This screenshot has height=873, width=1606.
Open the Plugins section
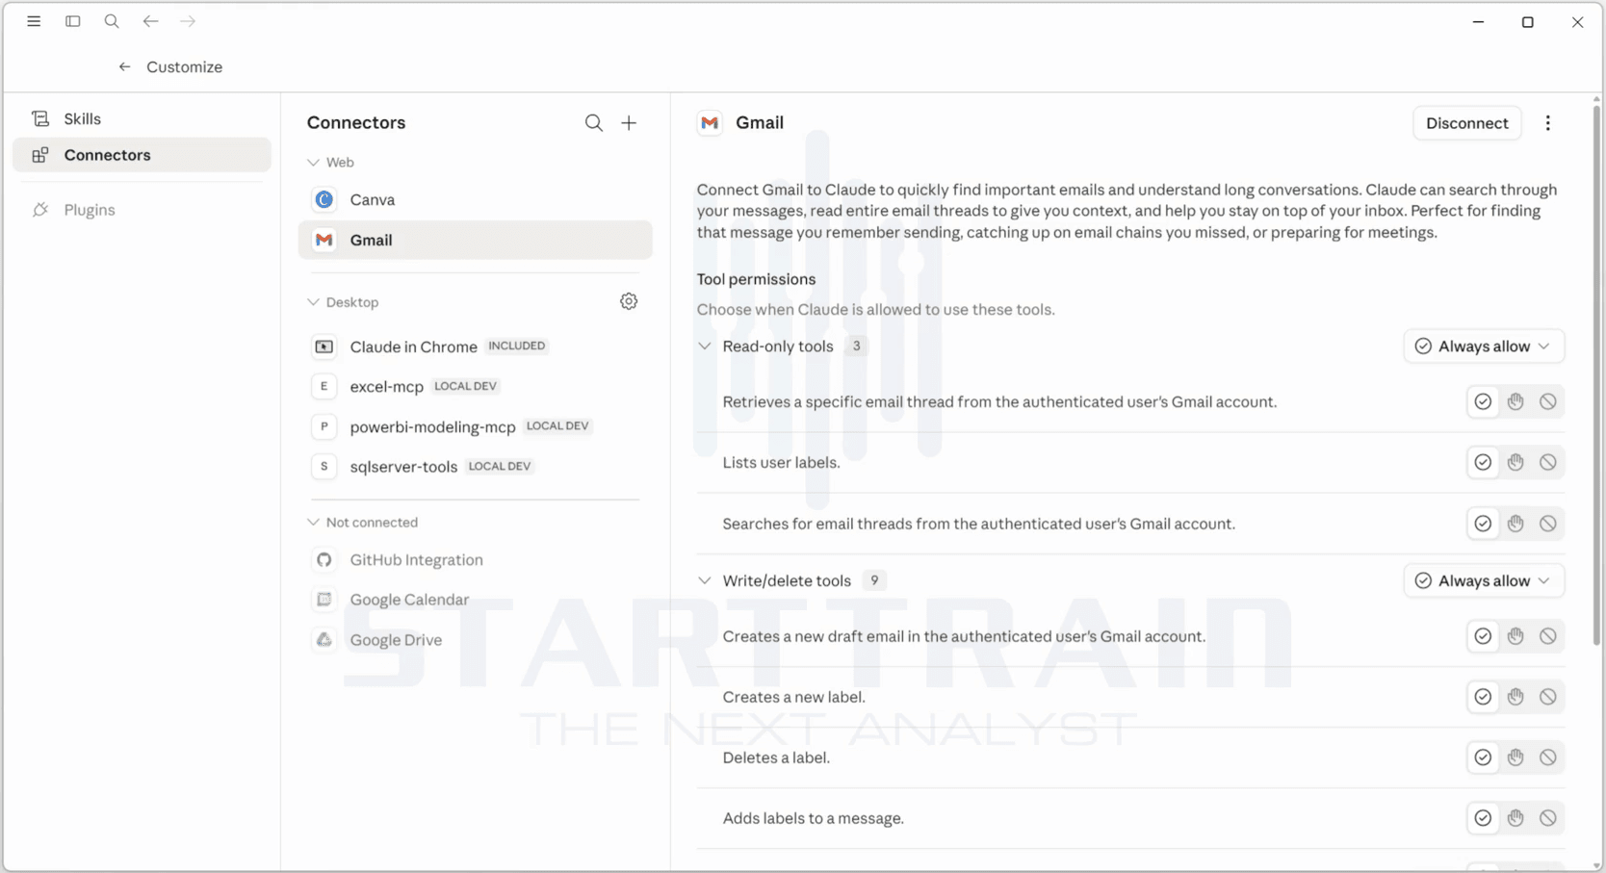pyautogui.click(x=142, y=210)
